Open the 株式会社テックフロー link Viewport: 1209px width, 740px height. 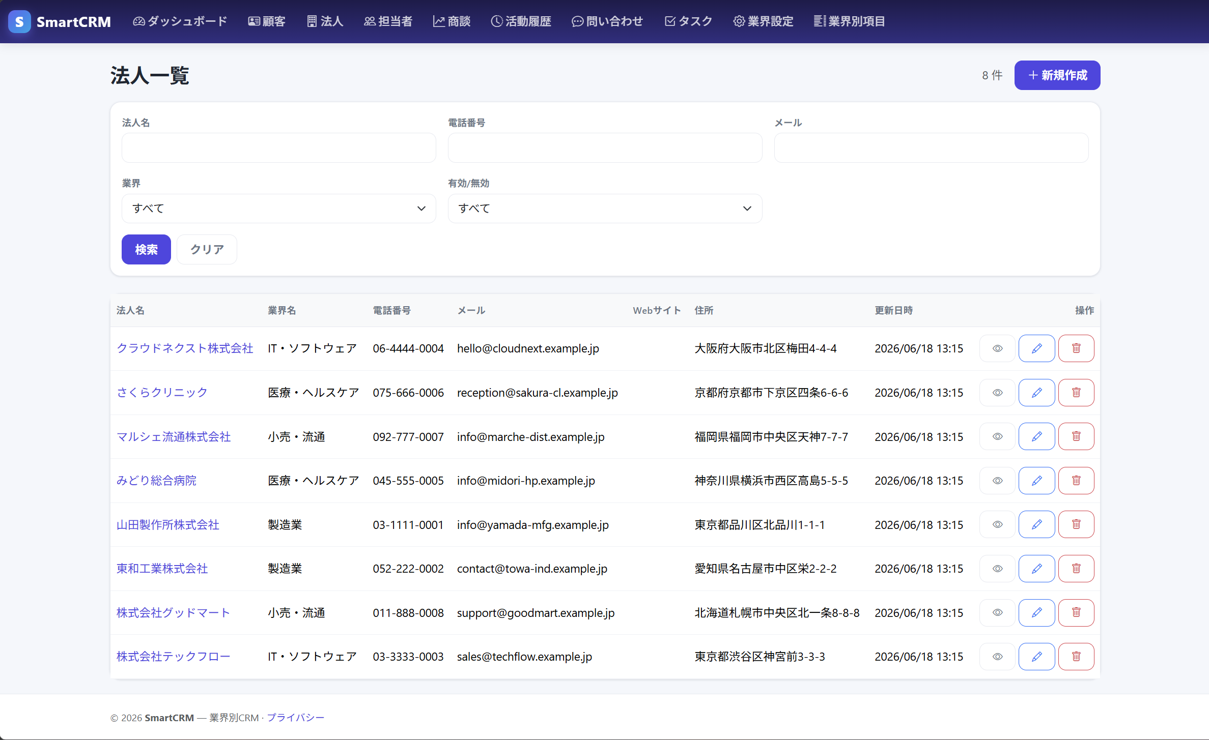[x=173, y=657]
